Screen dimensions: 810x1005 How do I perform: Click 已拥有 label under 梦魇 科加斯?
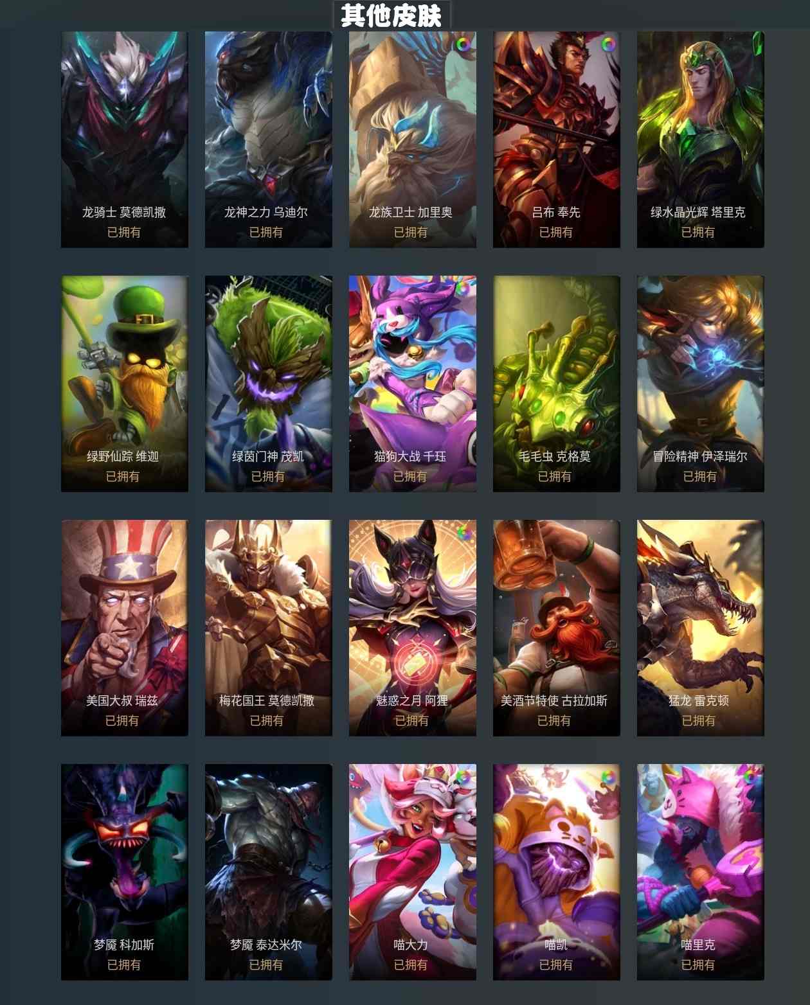(124, 965)
